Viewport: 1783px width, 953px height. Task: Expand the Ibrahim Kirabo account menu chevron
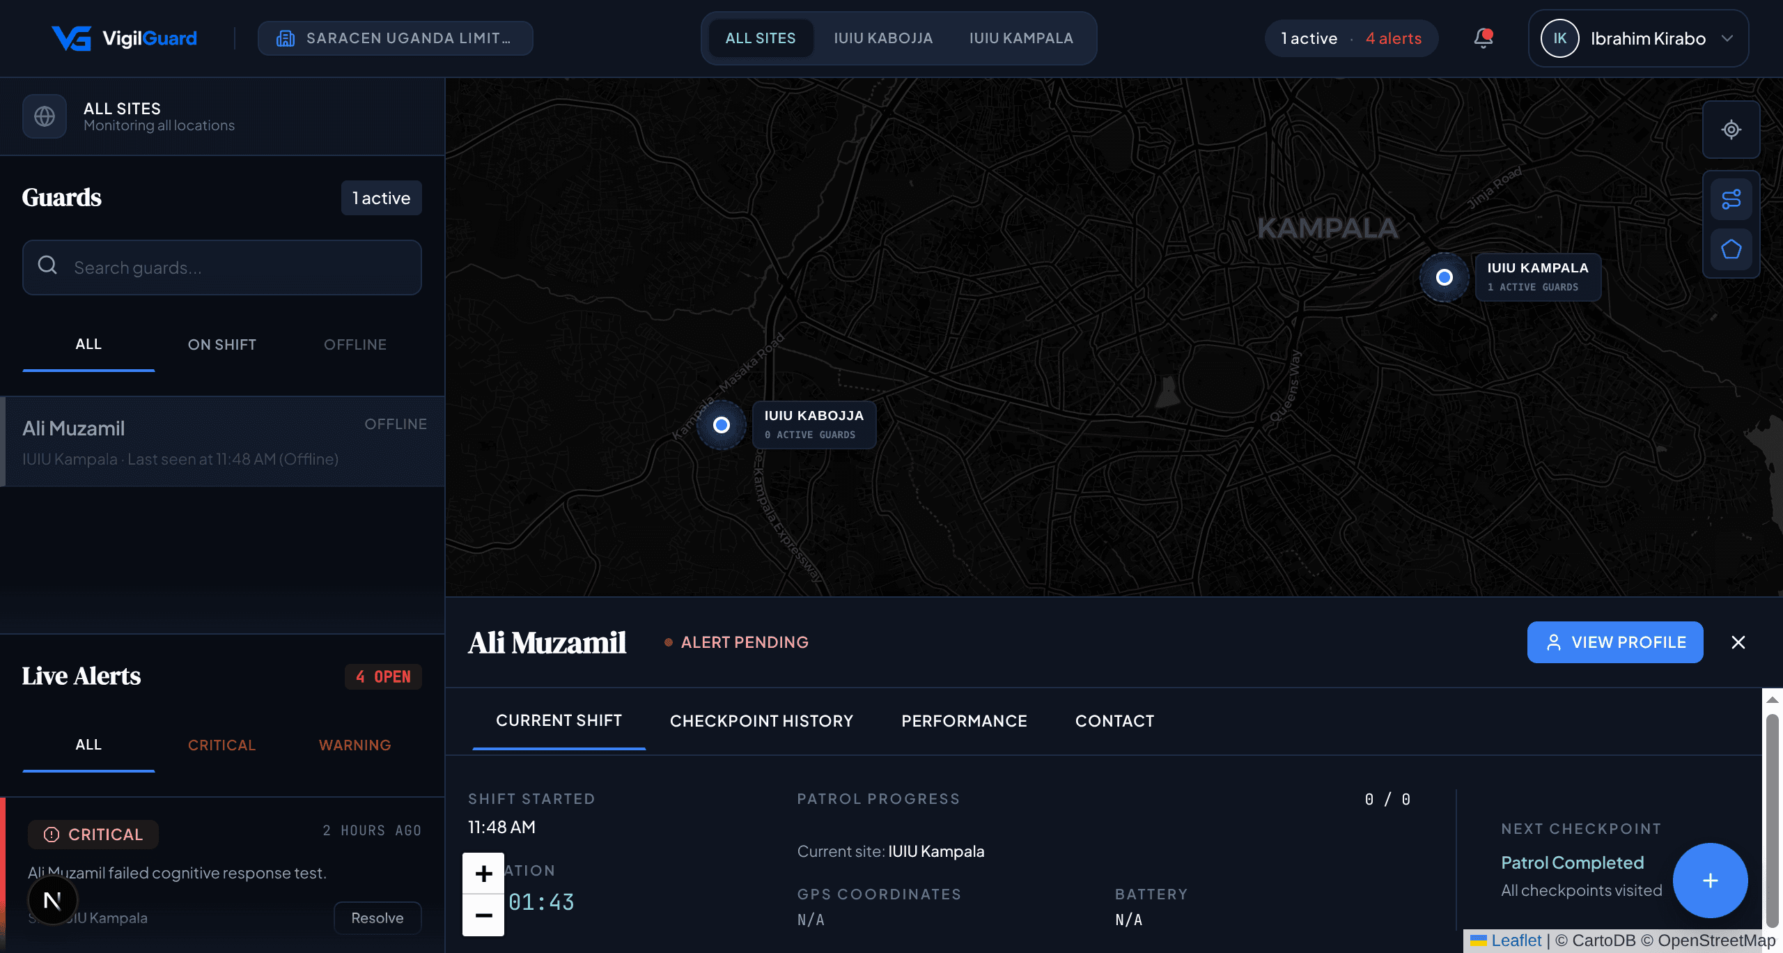(1727, 38)
